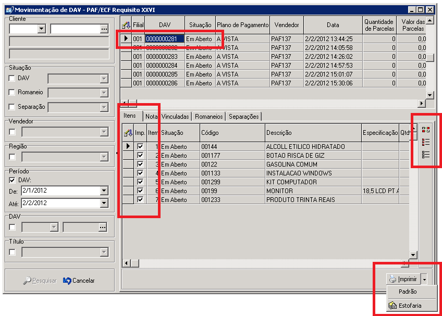Tick the Vendedor filter checkbox
The height and width of the screenshot is (316, 442).
pyautogui.click(x=12, y=132)
